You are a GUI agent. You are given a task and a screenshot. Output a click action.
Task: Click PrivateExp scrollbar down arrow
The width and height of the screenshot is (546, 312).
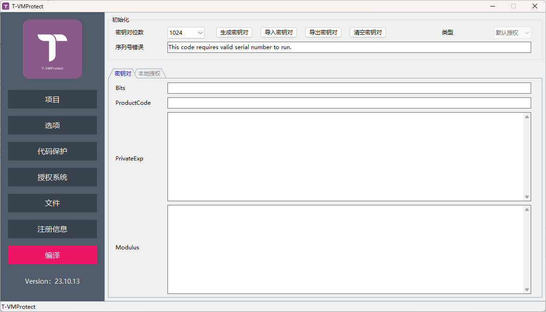click(x=527, y=197)
